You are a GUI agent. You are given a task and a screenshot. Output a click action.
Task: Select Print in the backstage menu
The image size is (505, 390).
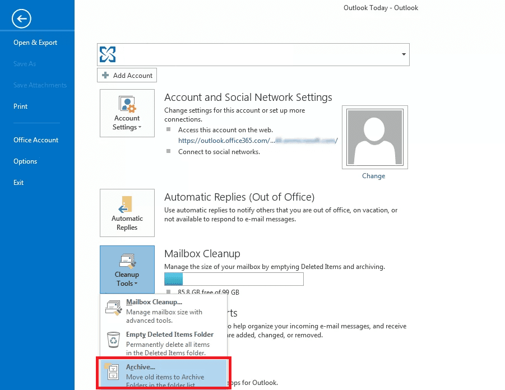pos(20,106)
